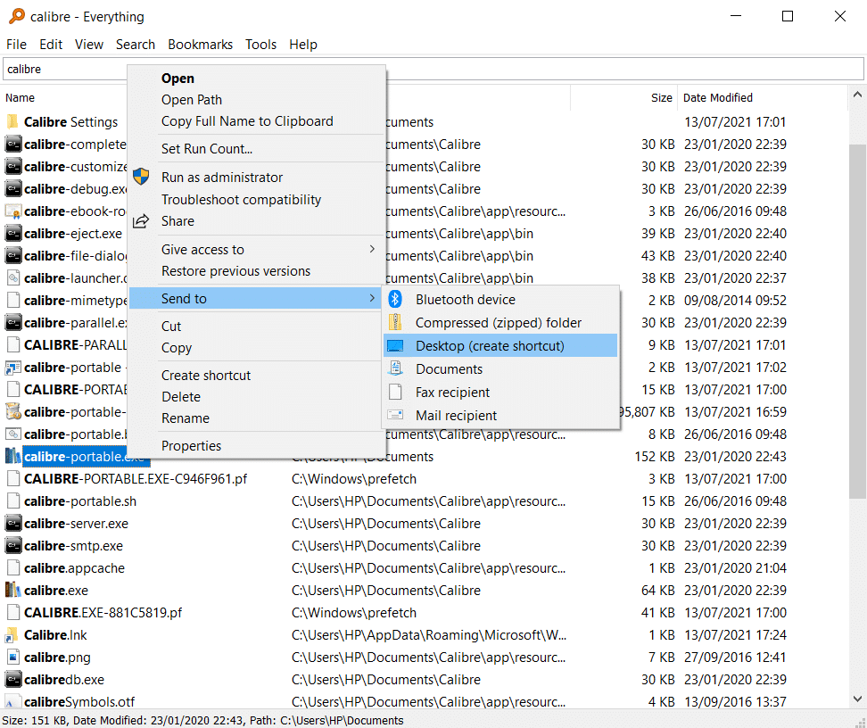
Task: Select Set Run Count option
Action: [x=257, y=148]
